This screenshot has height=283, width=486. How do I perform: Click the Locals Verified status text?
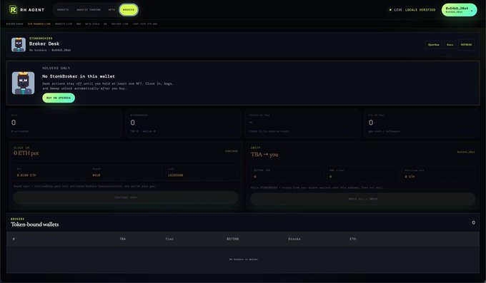coord(420,10)
